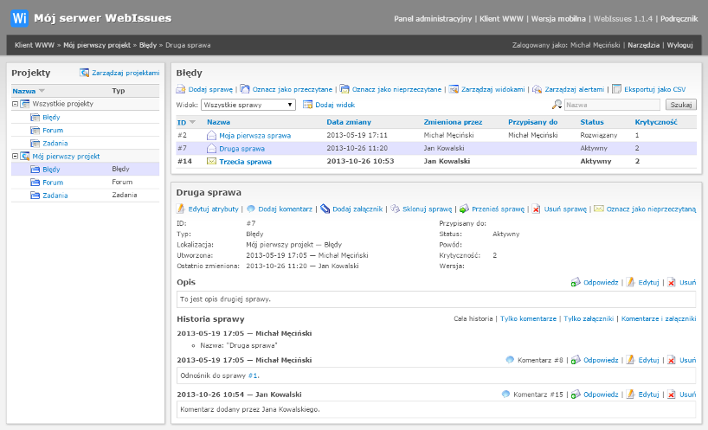Show Komentarze i załączniki filter

tap(659, 318)
